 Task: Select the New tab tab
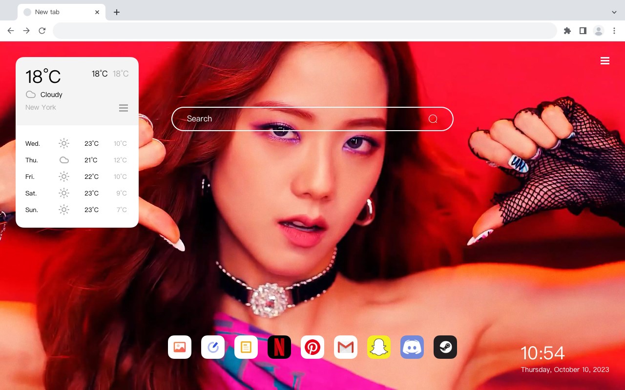coord(62,12)
